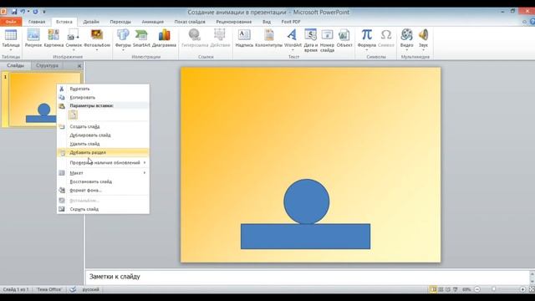Viewport: 535px width, 301px height.
Task: Open the Картинка clip art tool
Action: [x=53, y=38]
